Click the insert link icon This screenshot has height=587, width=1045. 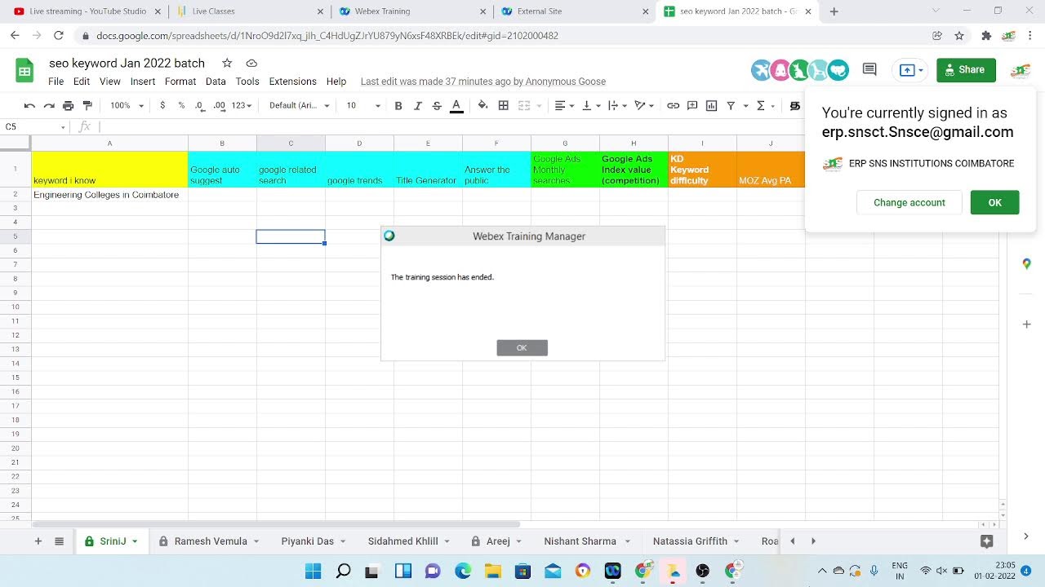(673, 106)
